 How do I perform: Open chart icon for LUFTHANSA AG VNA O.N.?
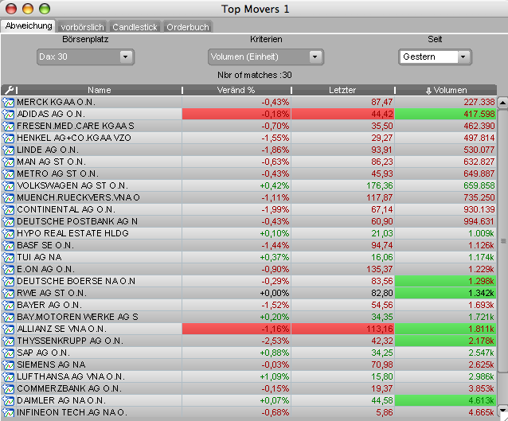click(x=9, y=377)
